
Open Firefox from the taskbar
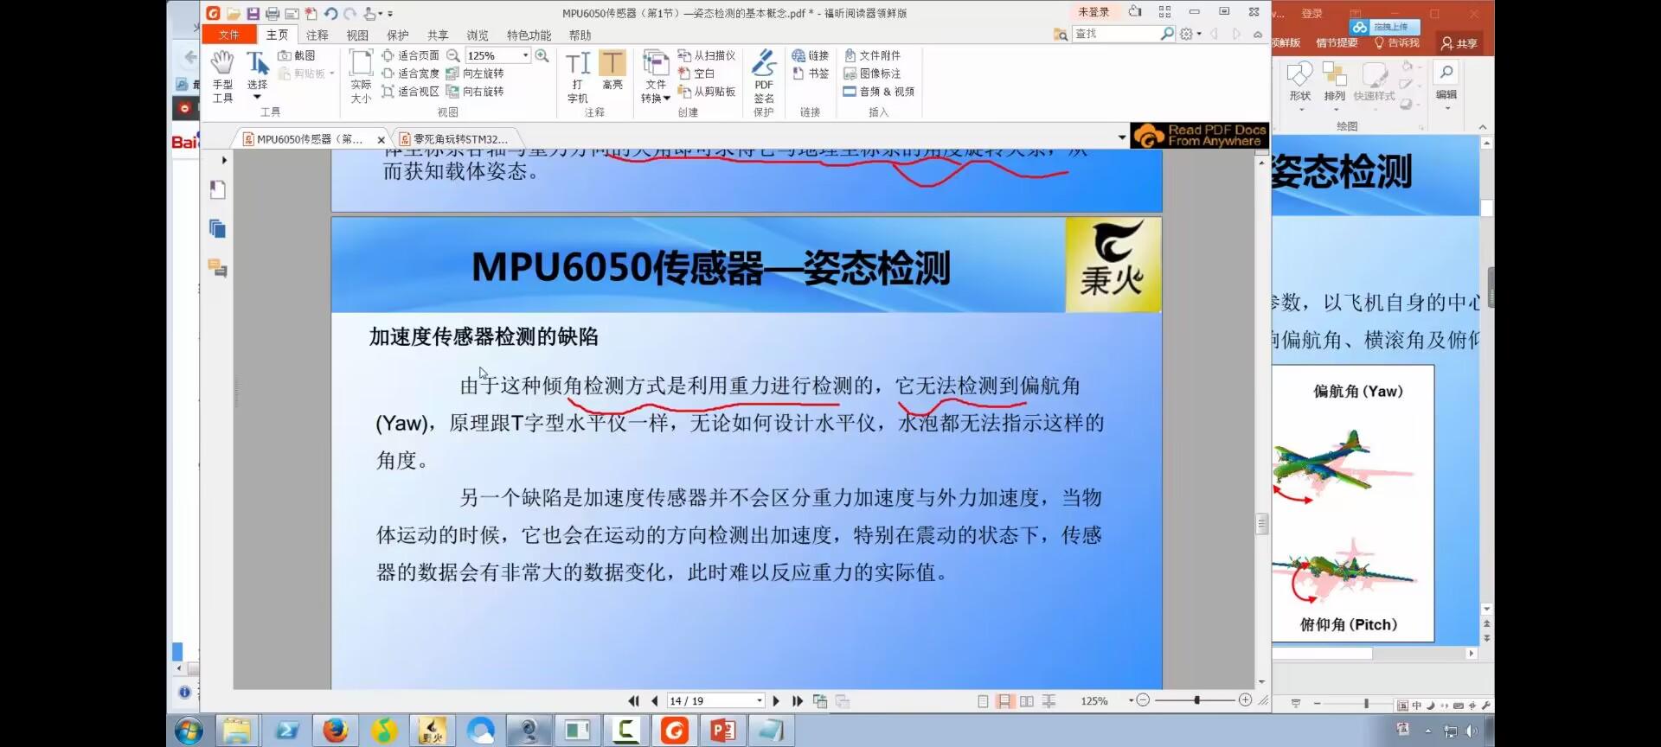[x=336, y=731]
